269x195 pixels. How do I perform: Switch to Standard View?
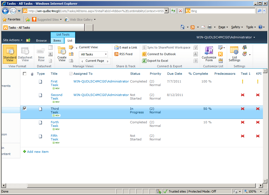point(10,54)
